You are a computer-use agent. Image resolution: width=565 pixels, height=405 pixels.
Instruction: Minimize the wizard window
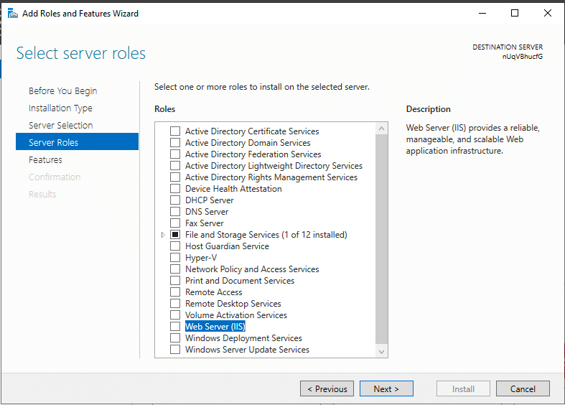tap(482, 13)
